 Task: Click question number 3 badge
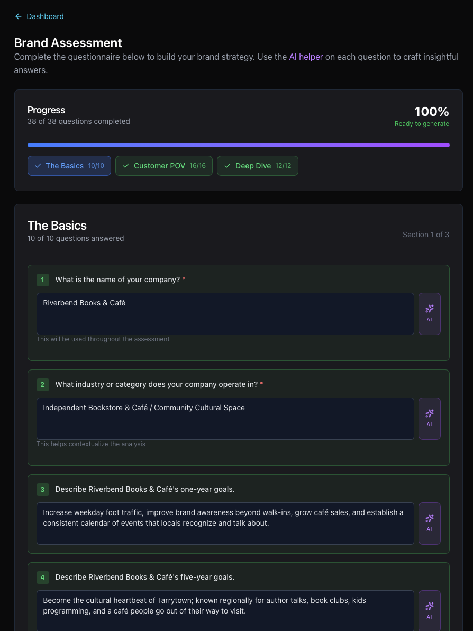tap(42, 489)
